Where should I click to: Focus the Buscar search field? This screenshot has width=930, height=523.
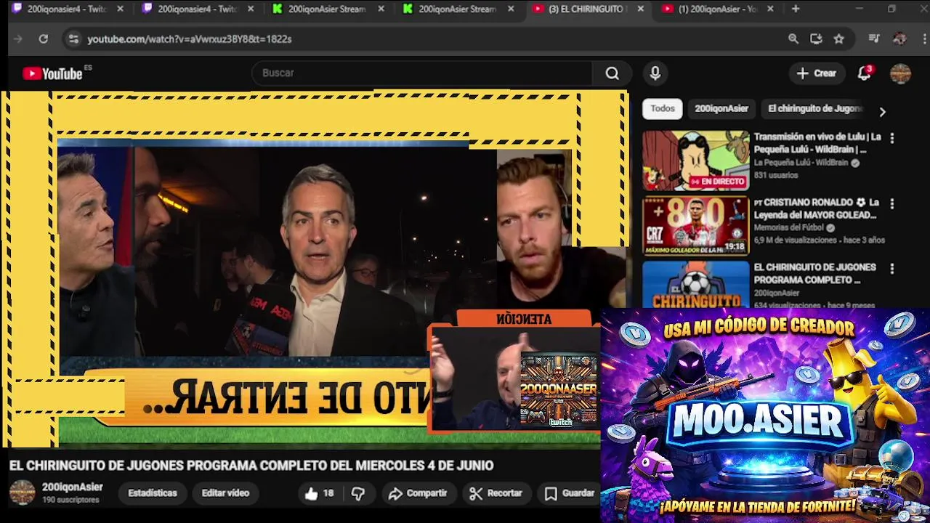[x=422, y=73]
